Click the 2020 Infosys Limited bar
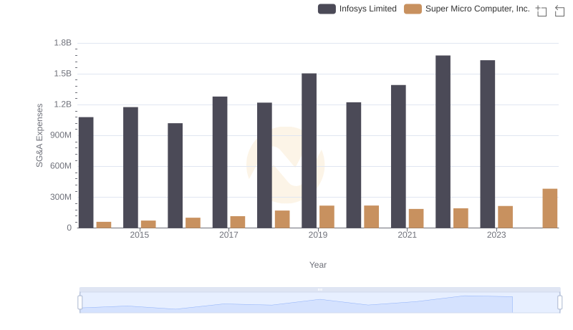 click(x=354, y=165)
